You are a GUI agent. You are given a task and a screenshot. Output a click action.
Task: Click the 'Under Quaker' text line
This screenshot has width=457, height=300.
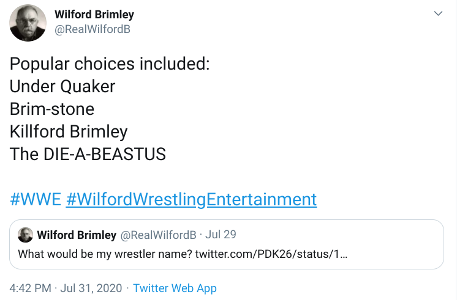pos(62,86)
